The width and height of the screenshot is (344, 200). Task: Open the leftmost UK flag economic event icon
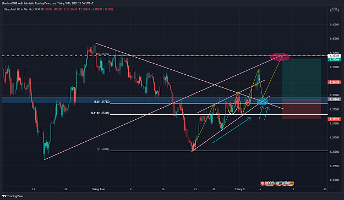(x=262, y=183)
